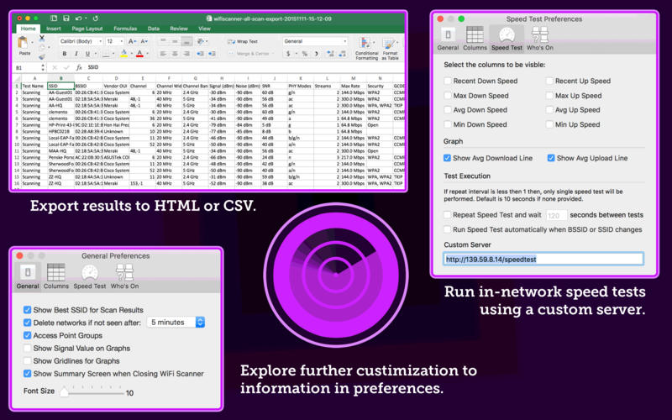
Task: Open Columns pane in Speed Test Preferences
Action: pos(475,38)
